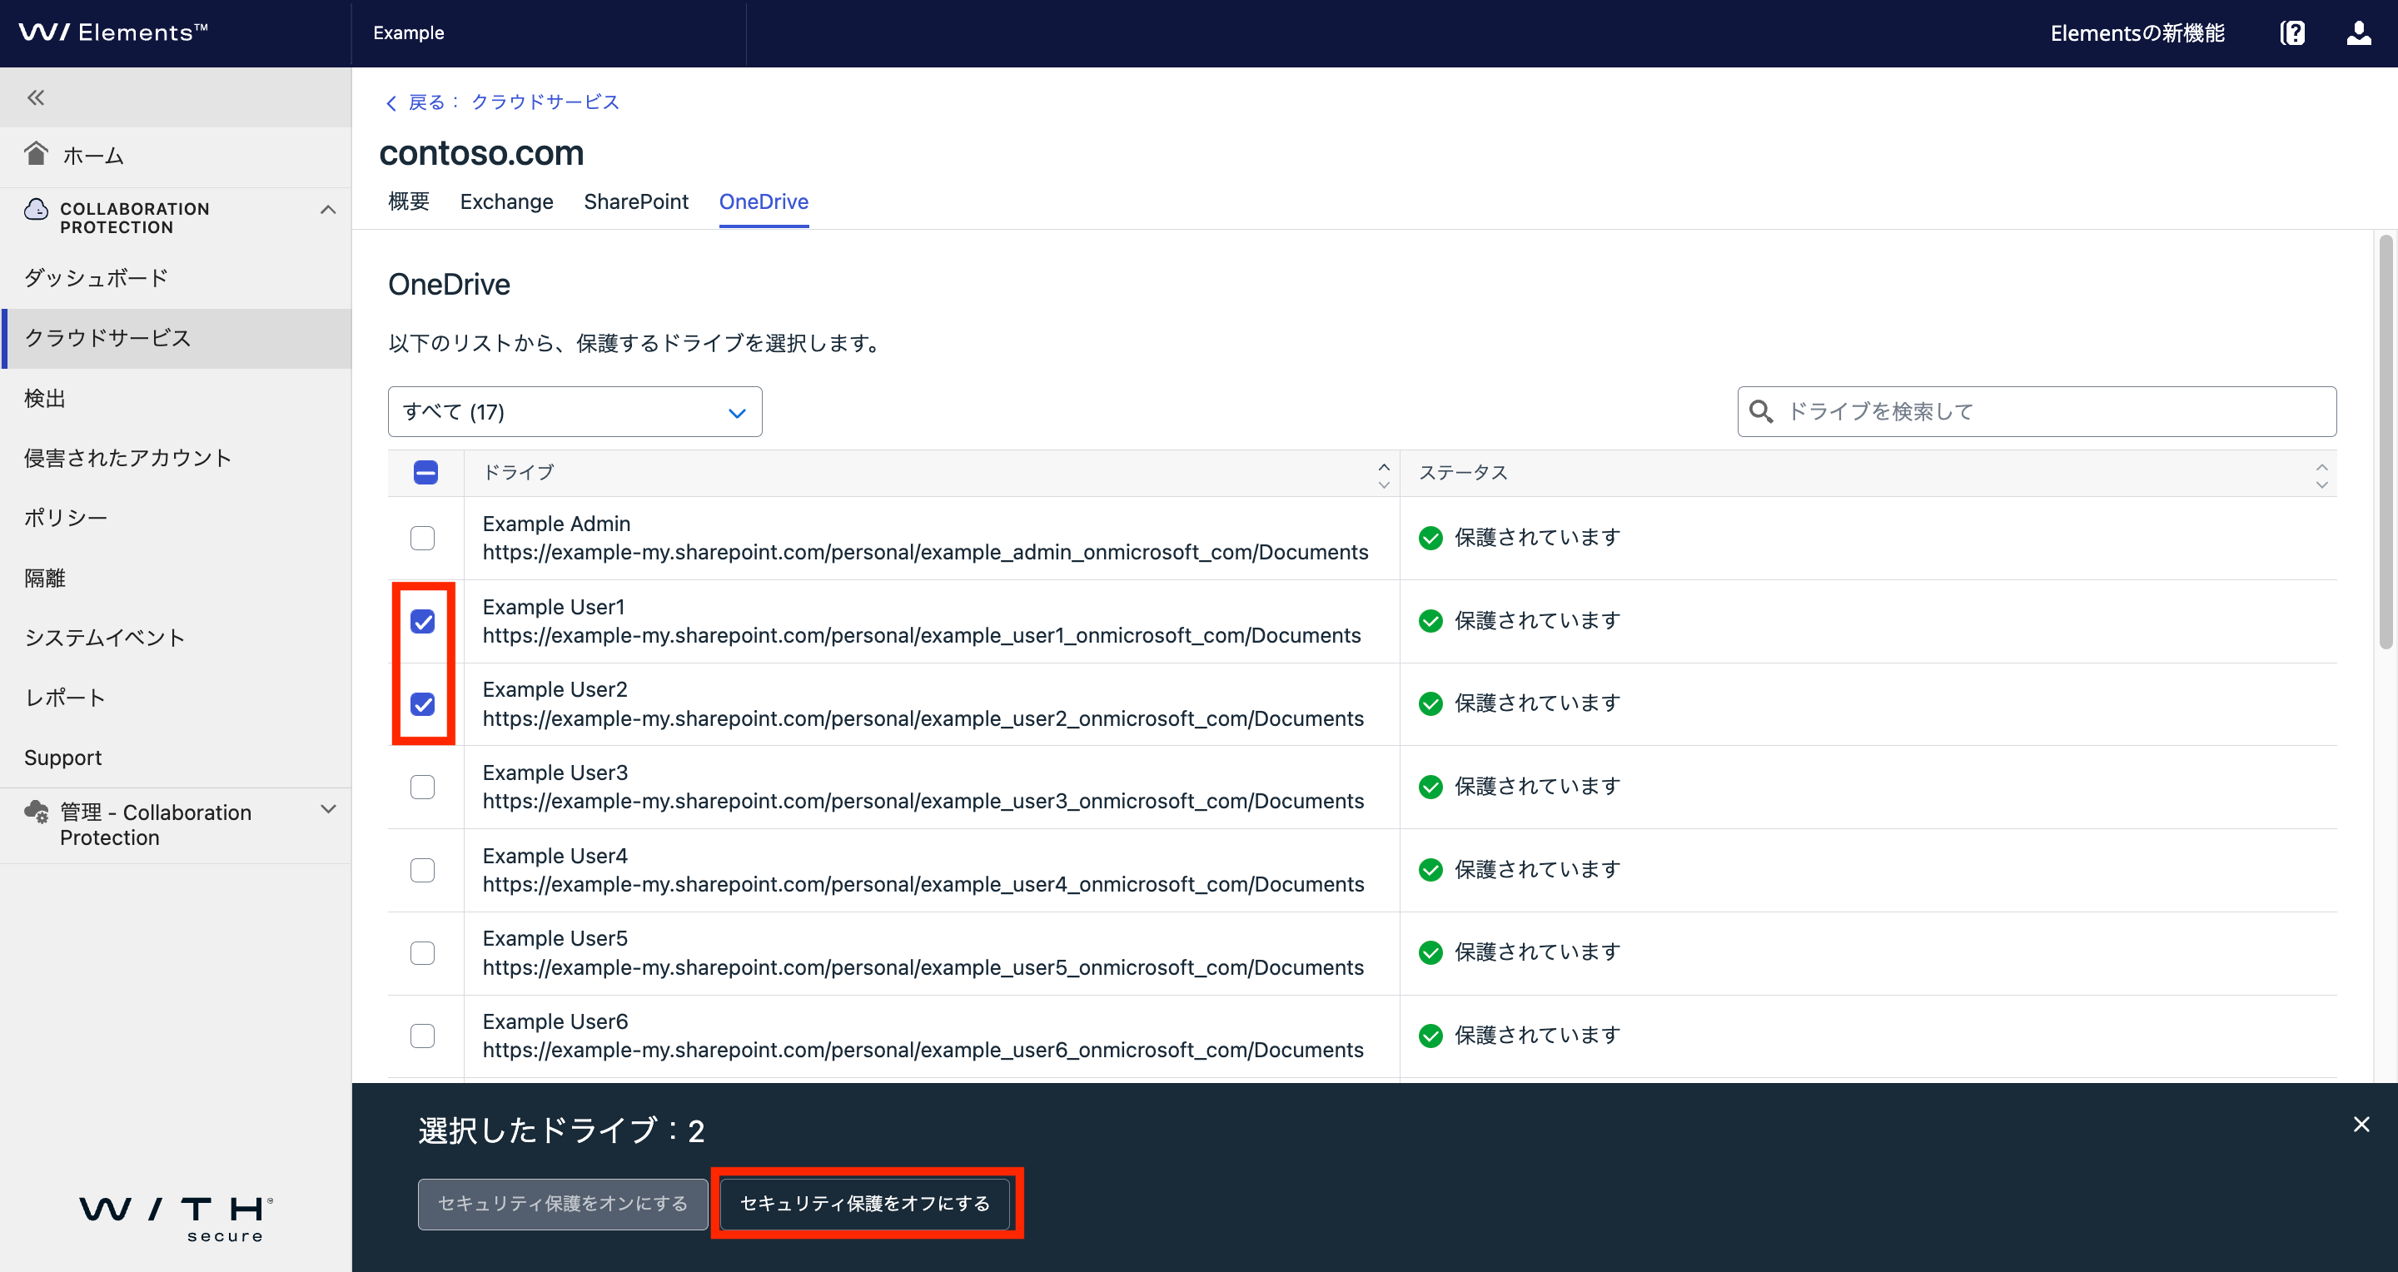
Task: Open システムイベント in sidebar
Action: point(176,638)
